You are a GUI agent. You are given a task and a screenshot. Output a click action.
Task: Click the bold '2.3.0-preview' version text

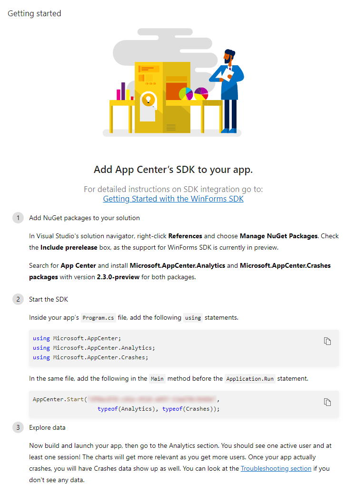(x=118, y=277)
